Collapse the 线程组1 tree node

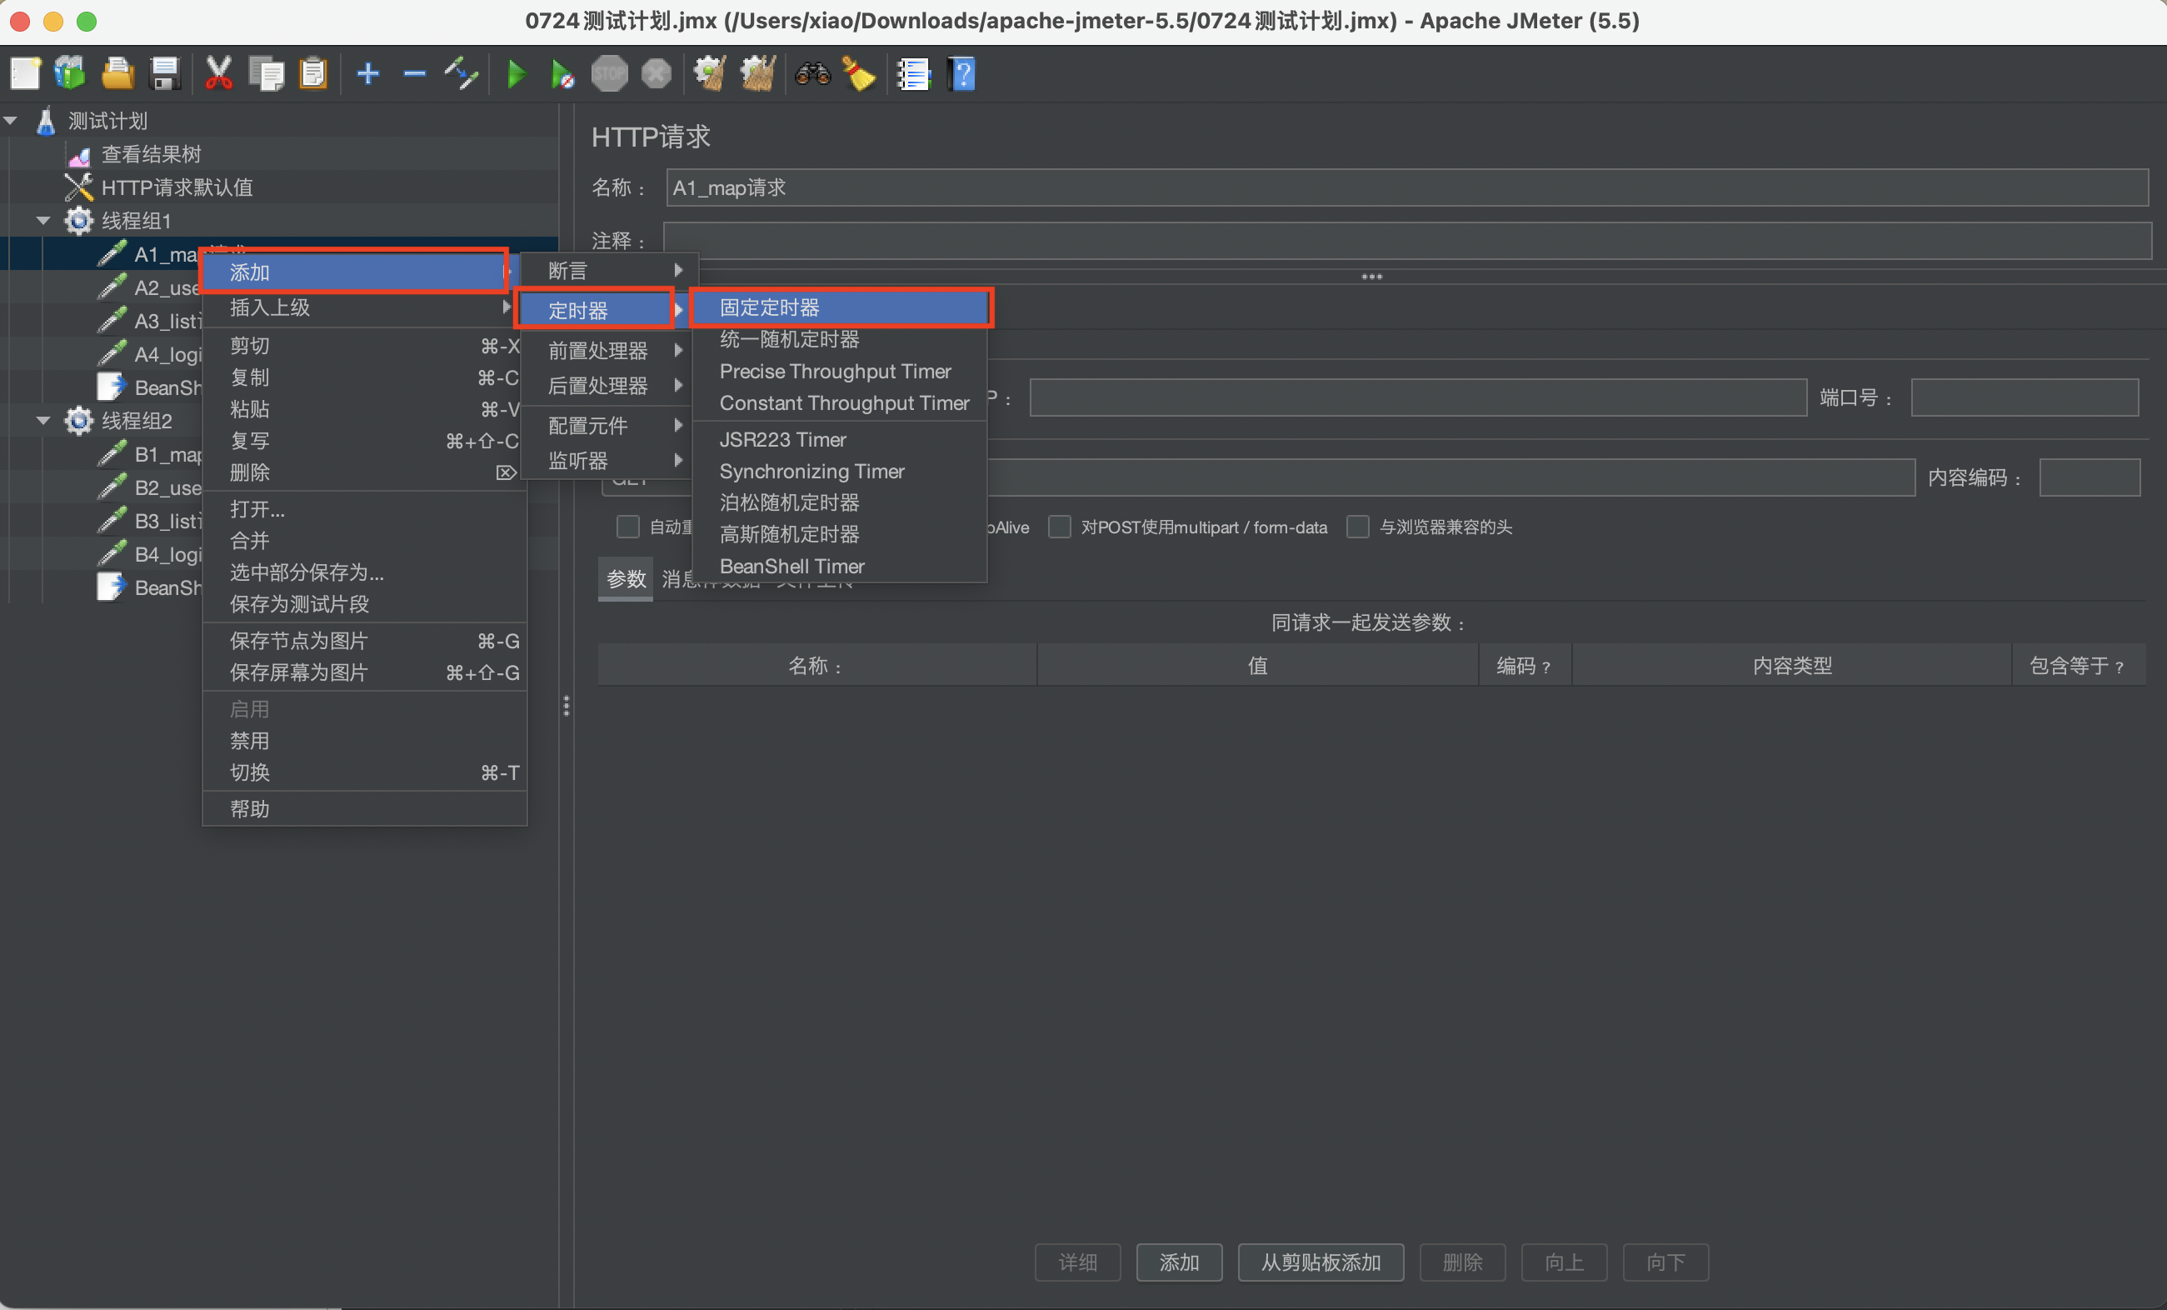[43, 221]
